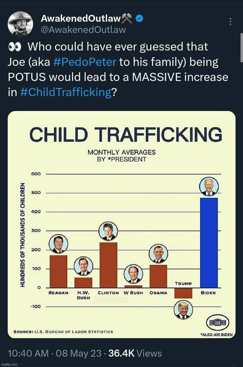Click the Child Trafficking chart title

click(x=126, y=134)
